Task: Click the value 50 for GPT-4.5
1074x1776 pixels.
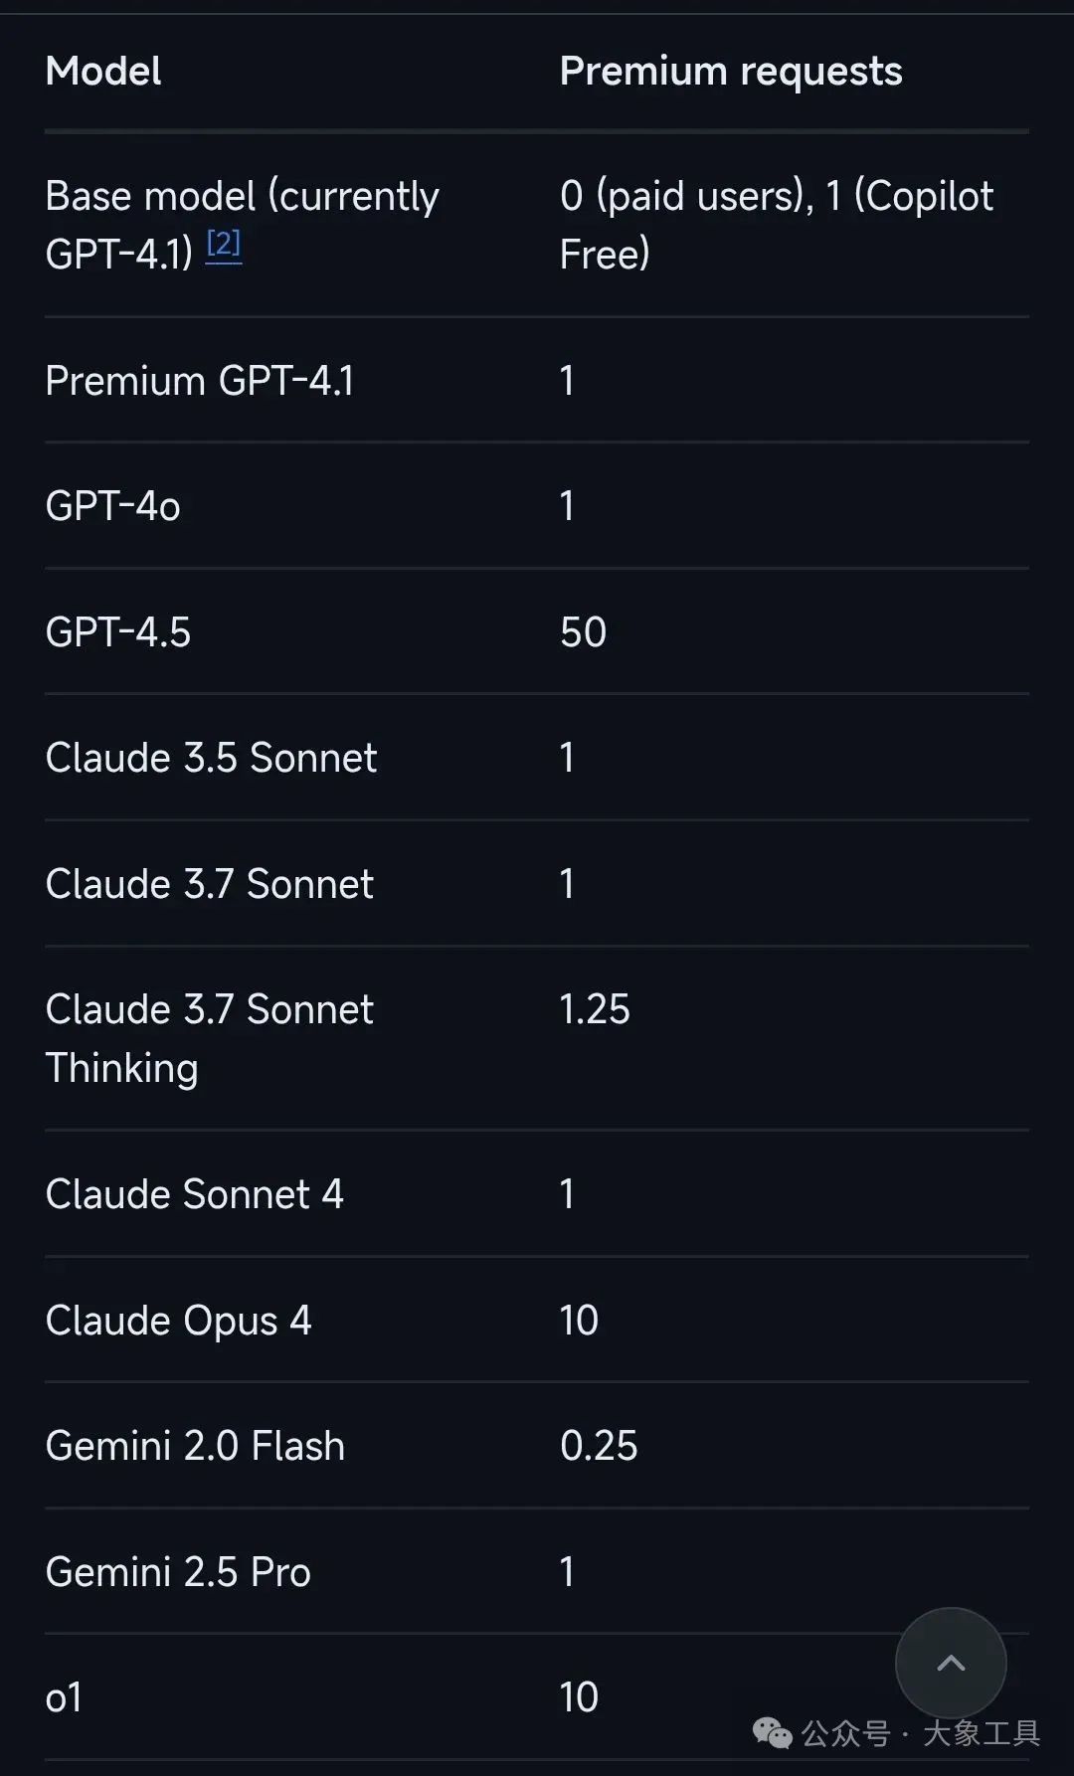Action: point(583,632)
